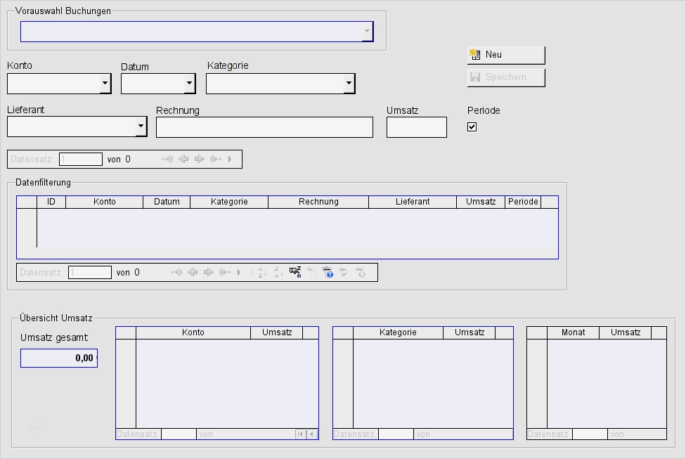Image resolution: width=686 pixels, height=459 pixels.
Task: Open form-based filters funnel icon
Action: [x=344, y=273]
